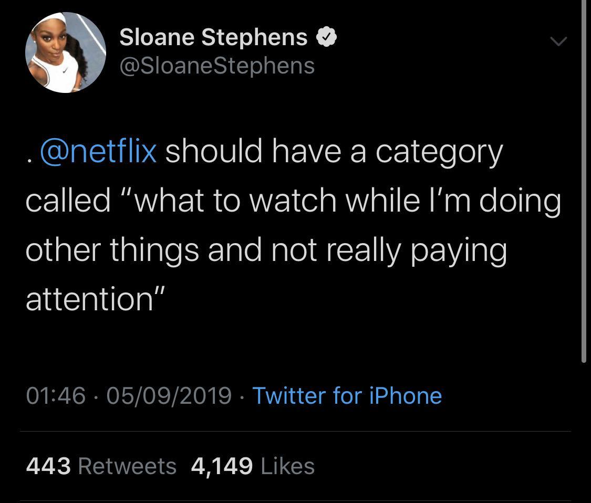Click the blue verified badge
The height and width of the screenshot is (503, 591).
click(x=326, y=37)
